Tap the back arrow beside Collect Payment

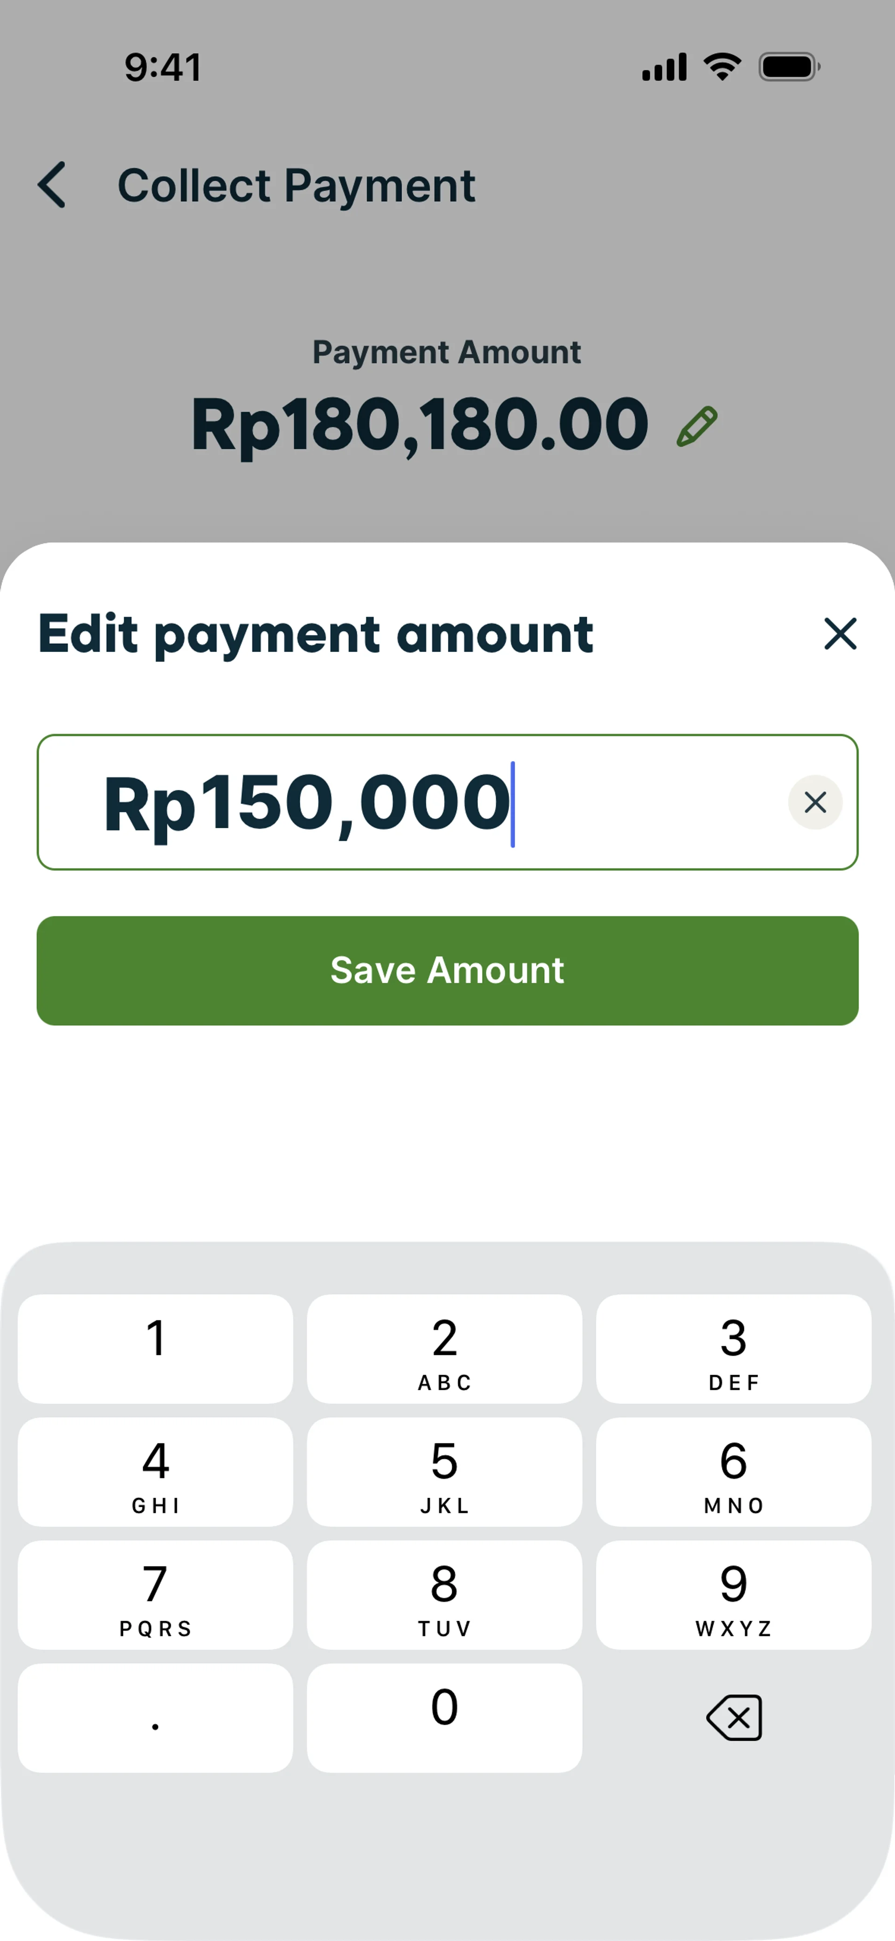pyautogui.click(x=52, y=185)
